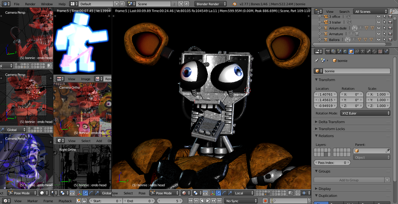Open the Blender Render engine dropdown
Screen dimensions: 398x204
point(210,4)
